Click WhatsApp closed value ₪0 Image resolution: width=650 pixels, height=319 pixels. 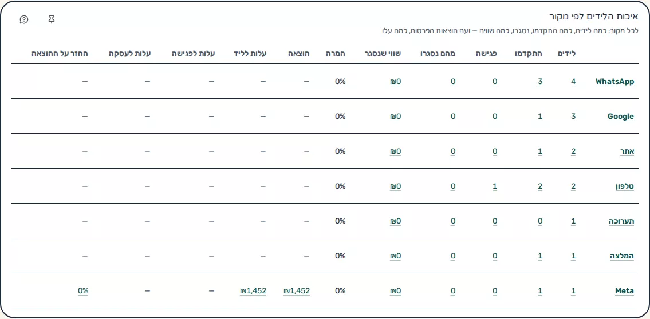(x=396, y=82)
